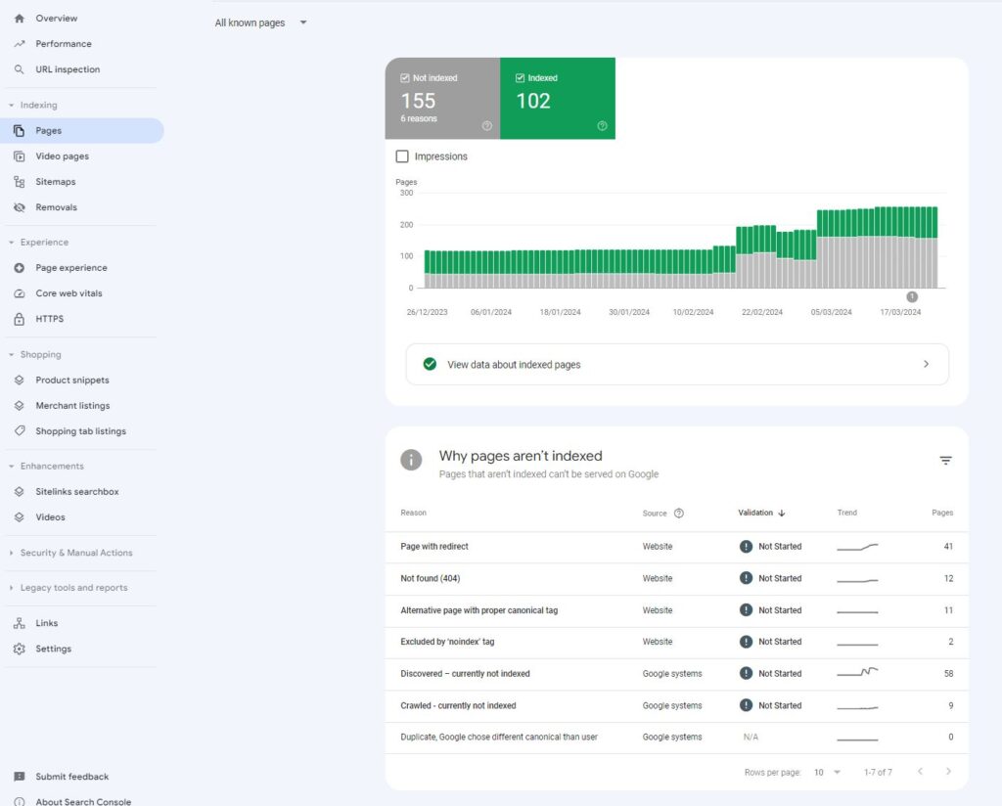Click View data about indexed pages
Viewport: 1002px width, 806px height.
point(677,364)
